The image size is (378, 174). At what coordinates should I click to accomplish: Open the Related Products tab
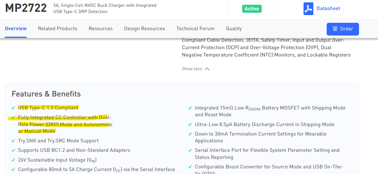click(58, 29)
